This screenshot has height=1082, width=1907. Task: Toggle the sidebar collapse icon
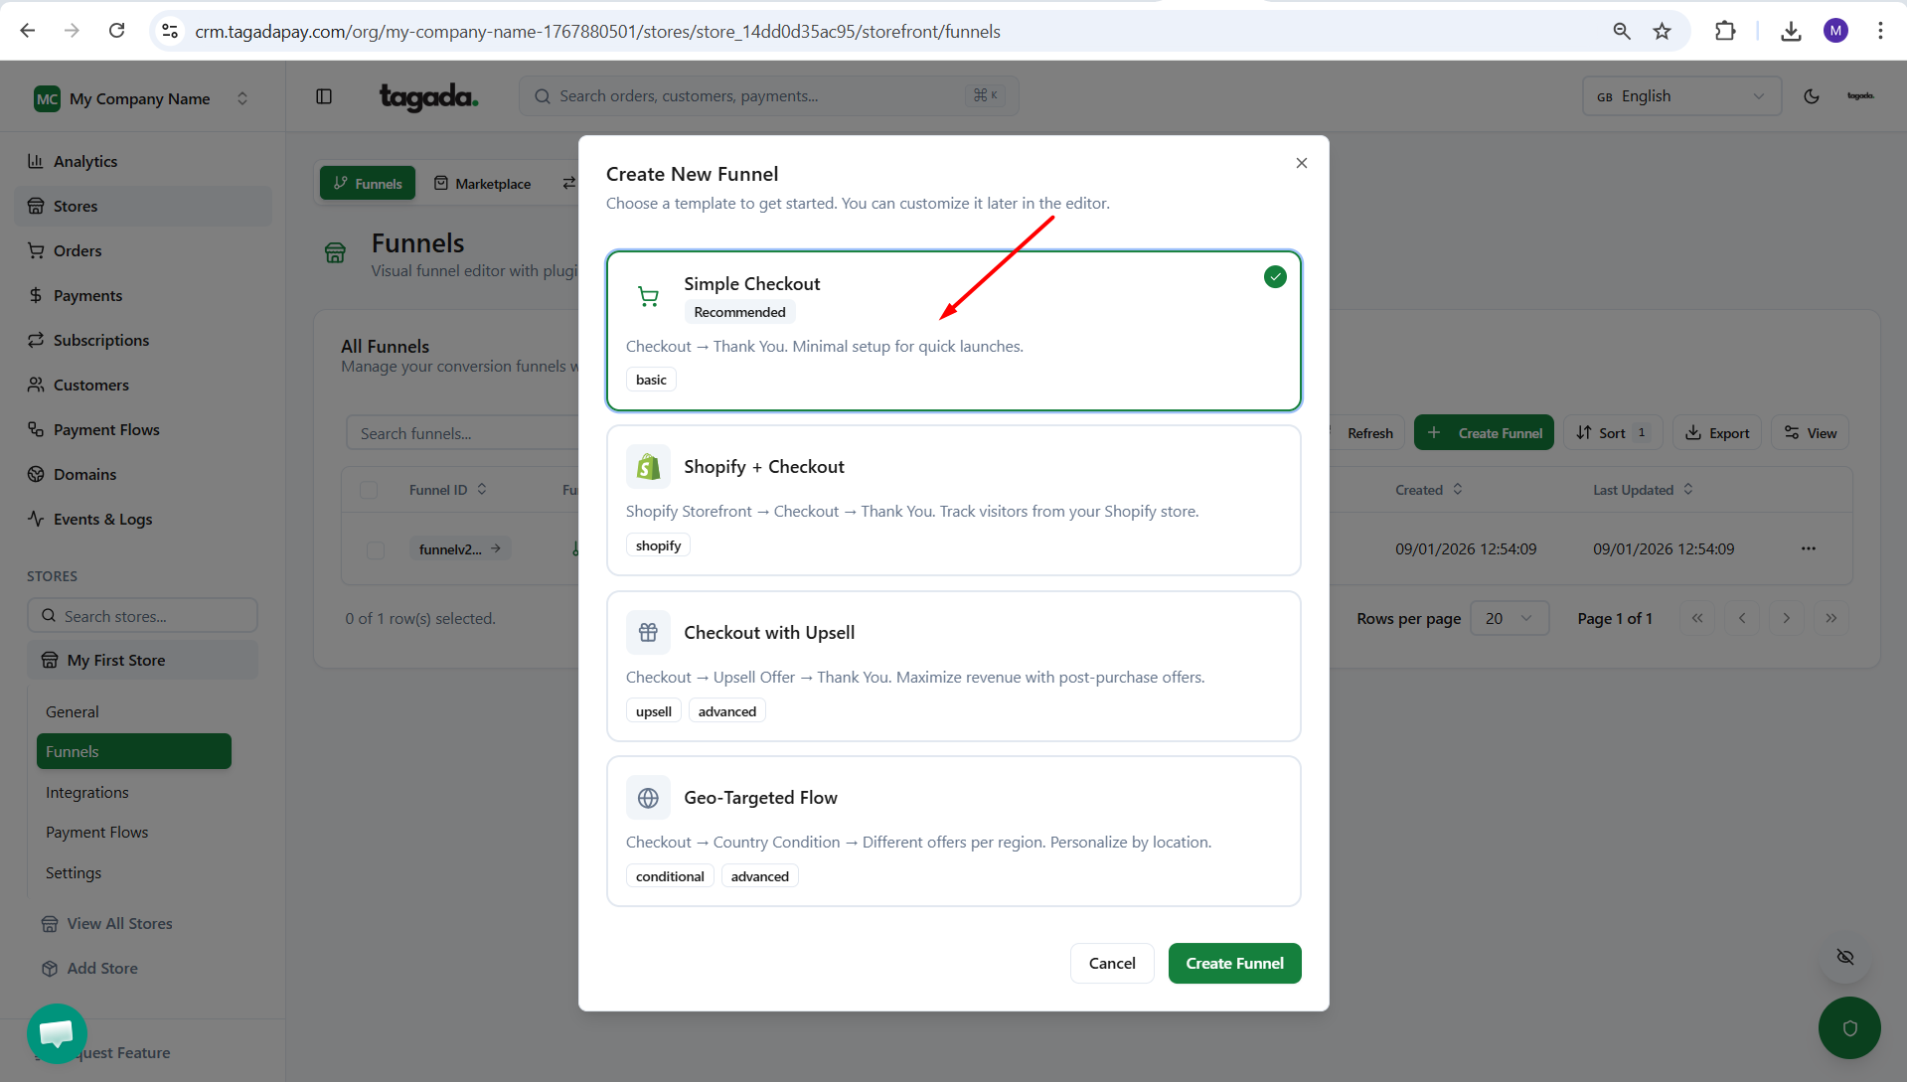coord(324,96)
